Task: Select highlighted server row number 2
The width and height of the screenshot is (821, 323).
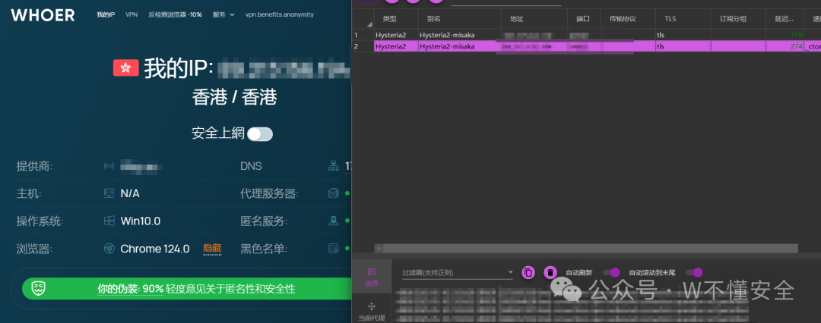Action: click(586, 46)
